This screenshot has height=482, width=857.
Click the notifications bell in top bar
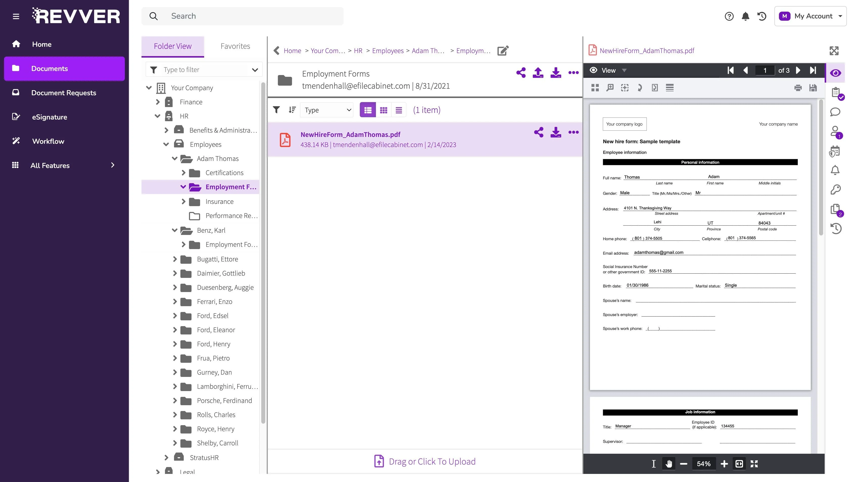click(x=745, y=16)
